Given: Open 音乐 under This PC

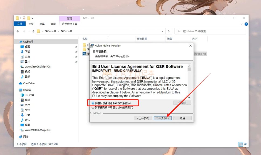Looking at the screenshot, I should [x=27, y=120].
